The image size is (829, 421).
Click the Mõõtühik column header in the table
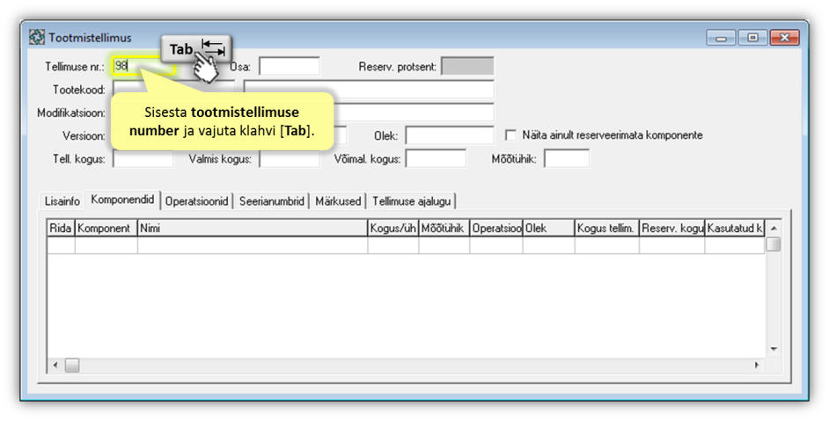tap(444, 229)
